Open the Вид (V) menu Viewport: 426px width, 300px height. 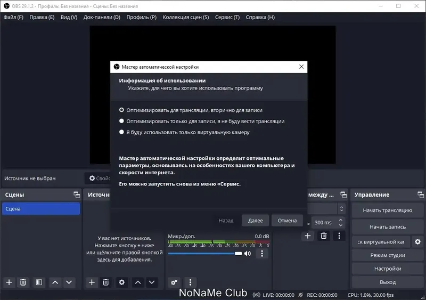(69, 17)
